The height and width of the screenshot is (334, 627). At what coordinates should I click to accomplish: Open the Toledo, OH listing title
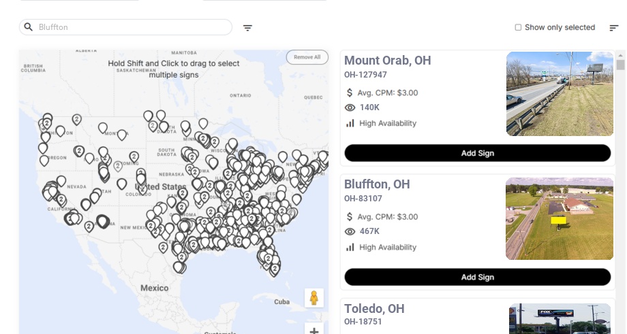[x=374, y=308]
